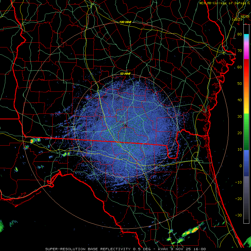
Task: Click the 70 value on dBZ scale
Action: coord(240,51)
